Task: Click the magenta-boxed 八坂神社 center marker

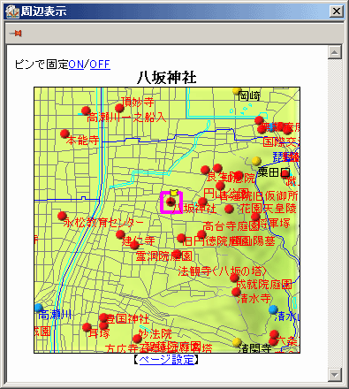Action: [171, 202]
